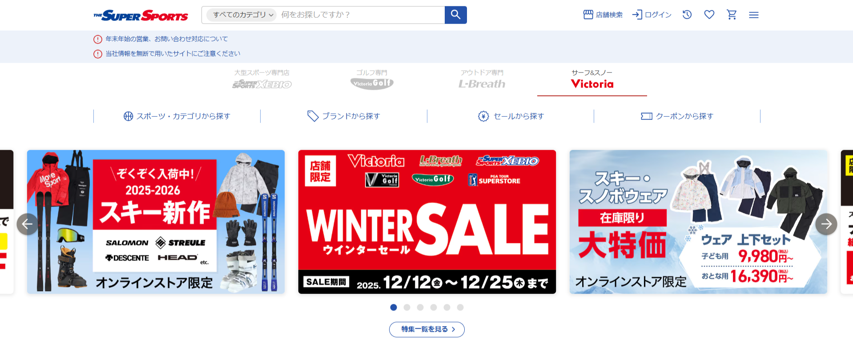853x341 pixels.
Task: Expand the すべてのカテゴリ category dropdown
Action: 241,15
